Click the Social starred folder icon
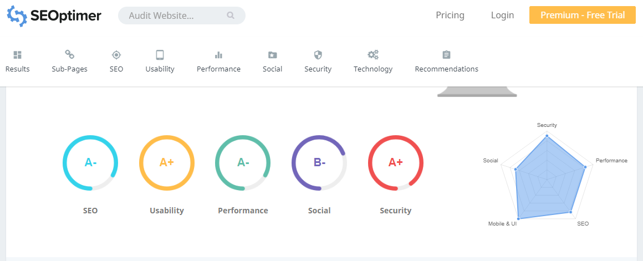 click(272, 55)
